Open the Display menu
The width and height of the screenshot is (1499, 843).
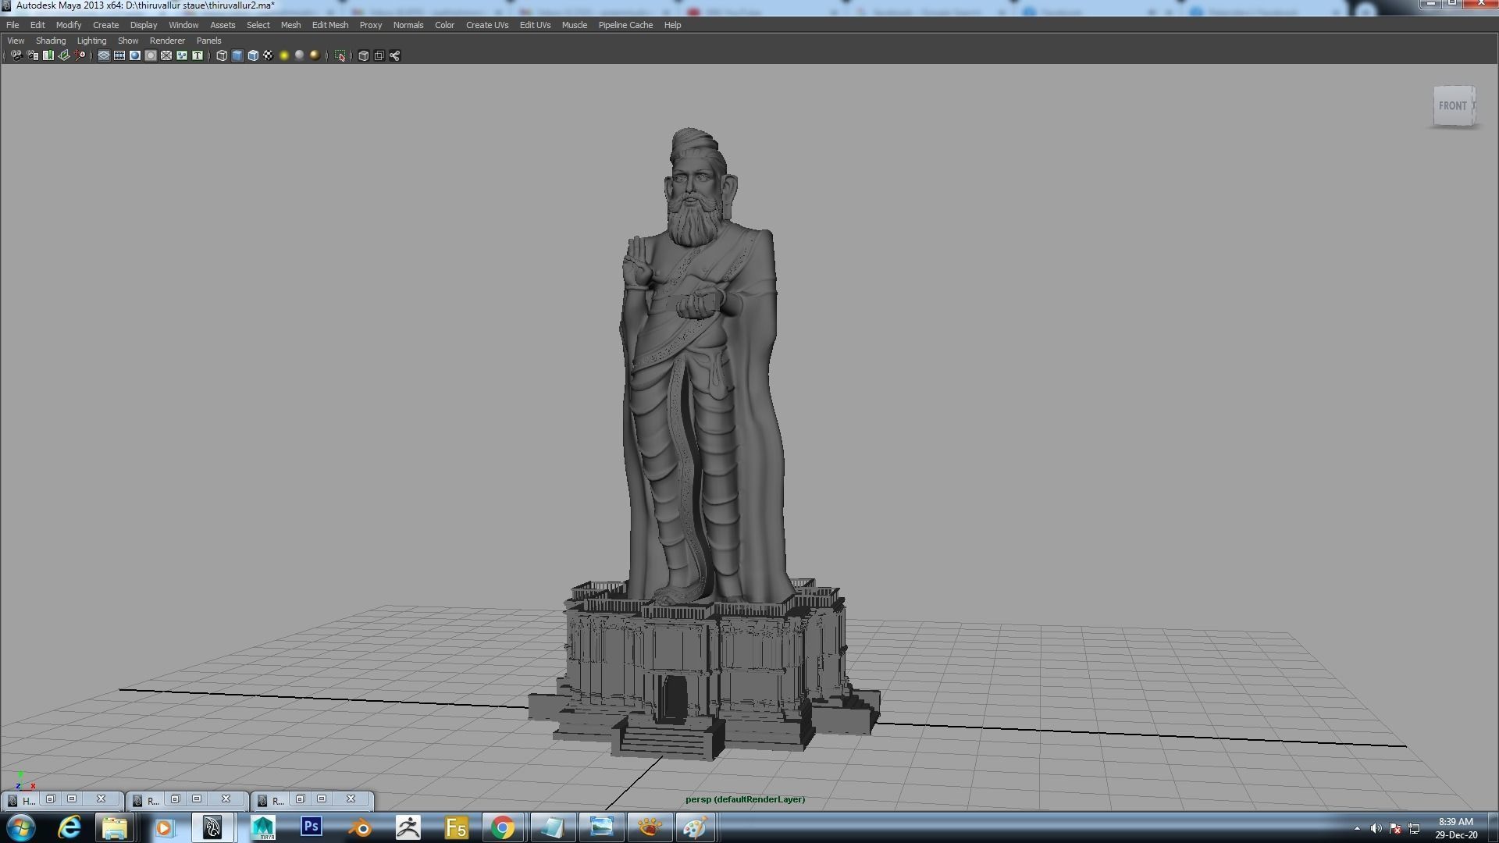coord(144,25)
